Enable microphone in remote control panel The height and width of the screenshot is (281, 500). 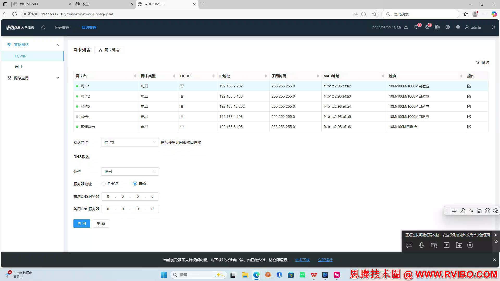pyautogui.click(x=422, y=245)
